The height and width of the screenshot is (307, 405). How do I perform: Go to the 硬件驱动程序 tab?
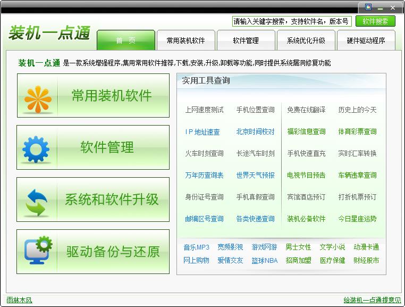click(366, 40)
